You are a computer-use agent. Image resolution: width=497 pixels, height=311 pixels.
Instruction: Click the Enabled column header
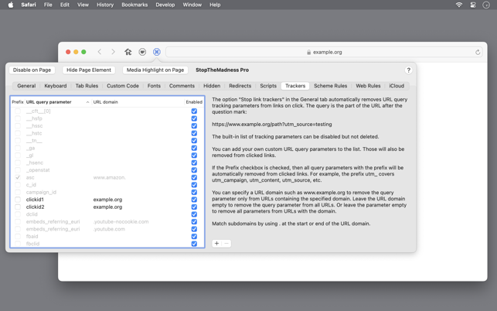[194, 102]
